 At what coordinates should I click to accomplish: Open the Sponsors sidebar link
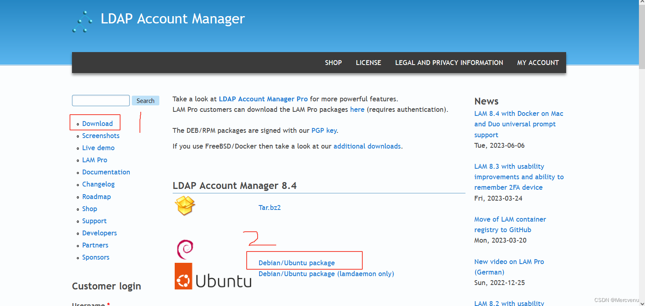coord(95,257)
